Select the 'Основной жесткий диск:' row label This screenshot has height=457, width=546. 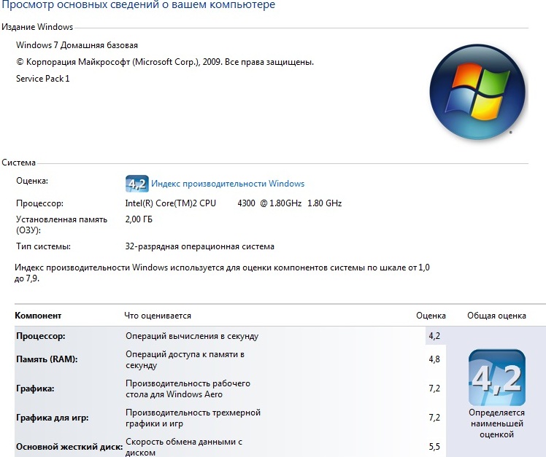[69, 447]
